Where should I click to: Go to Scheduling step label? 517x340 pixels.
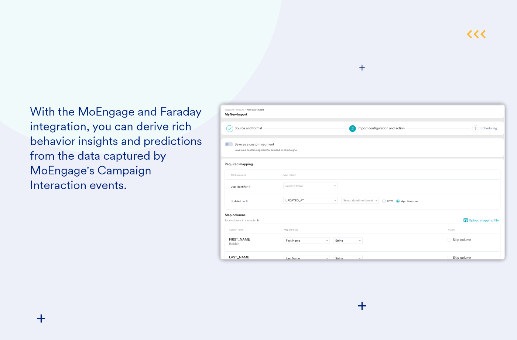click(x=489, y=128)
